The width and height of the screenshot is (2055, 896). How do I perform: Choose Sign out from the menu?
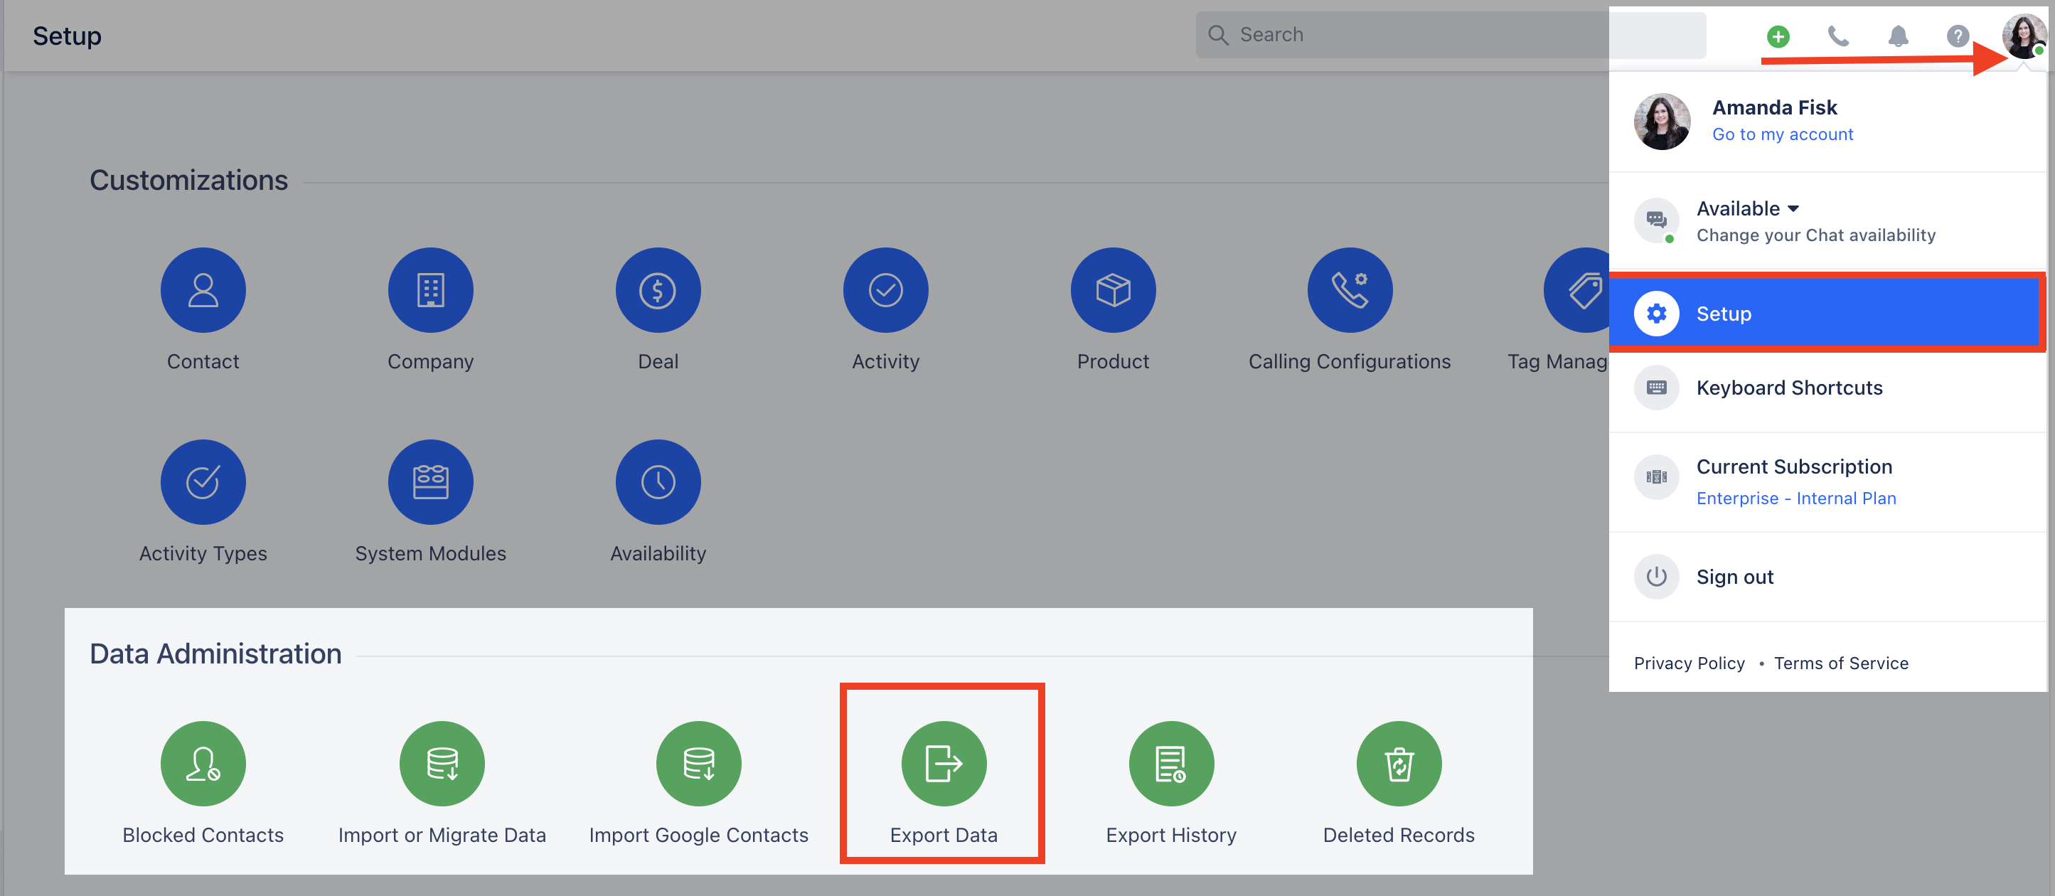(x=1827, y=576)
